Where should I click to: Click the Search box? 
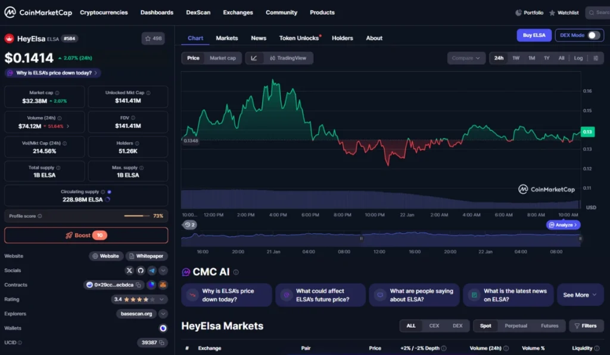pos(598,13)
